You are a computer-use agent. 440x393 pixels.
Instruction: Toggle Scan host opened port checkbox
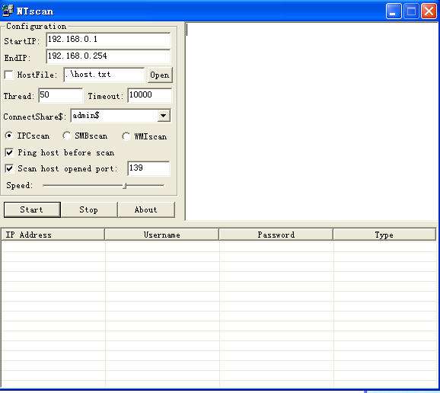click(x=9, y=169)
